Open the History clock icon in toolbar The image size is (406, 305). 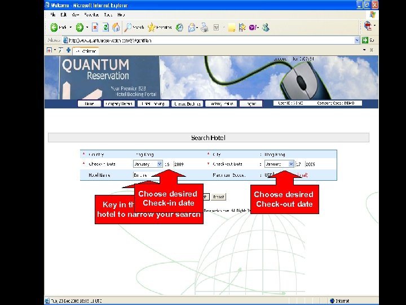(179, 27)
